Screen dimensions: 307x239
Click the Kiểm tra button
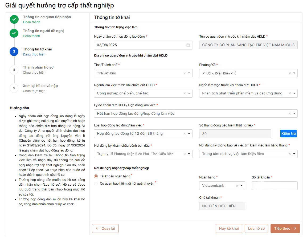[x=288, y=133]
